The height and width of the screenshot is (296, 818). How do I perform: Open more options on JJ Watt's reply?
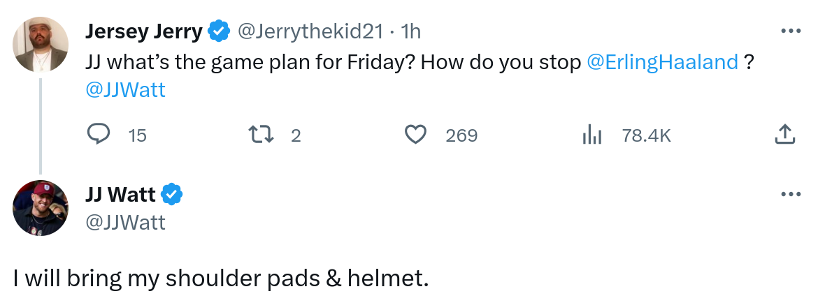click(790, 193)
